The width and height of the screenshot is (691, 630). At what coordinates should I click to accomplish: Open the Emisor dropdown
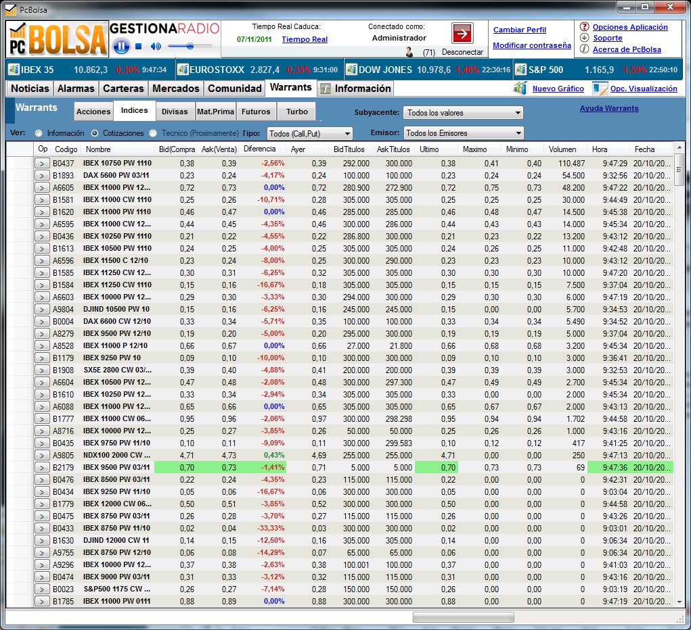(463, 133)
